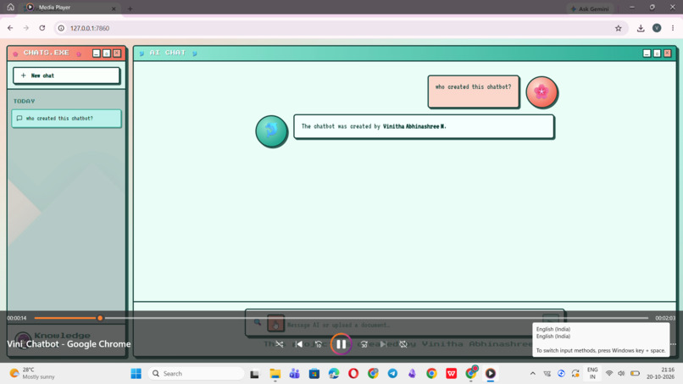683x384 pixels.
Task: Click the teal bot avatar
Action: [x=271, y=131]
